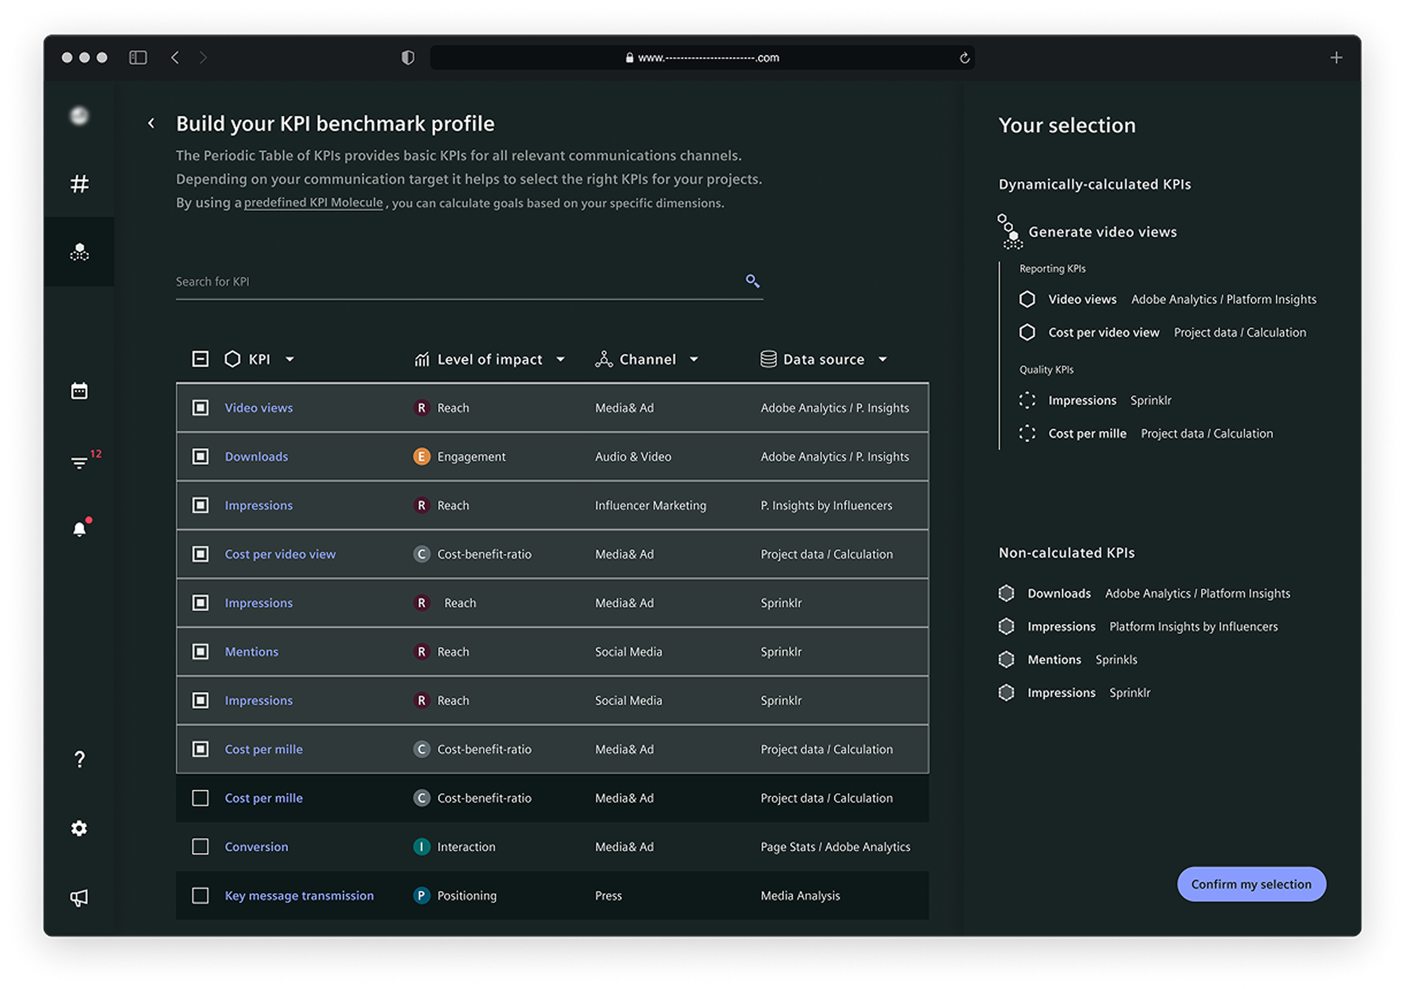Open Key message transmission KPI link
This screenshot has height=989, width=1405.
tap(299, 896)
